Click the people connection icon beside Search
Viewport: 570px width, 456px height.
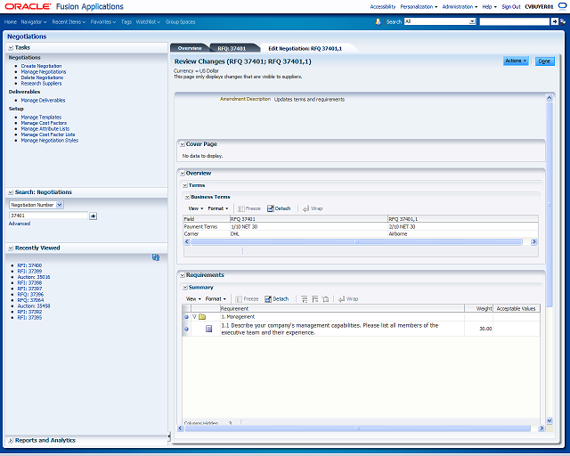(x=378, y=21)
